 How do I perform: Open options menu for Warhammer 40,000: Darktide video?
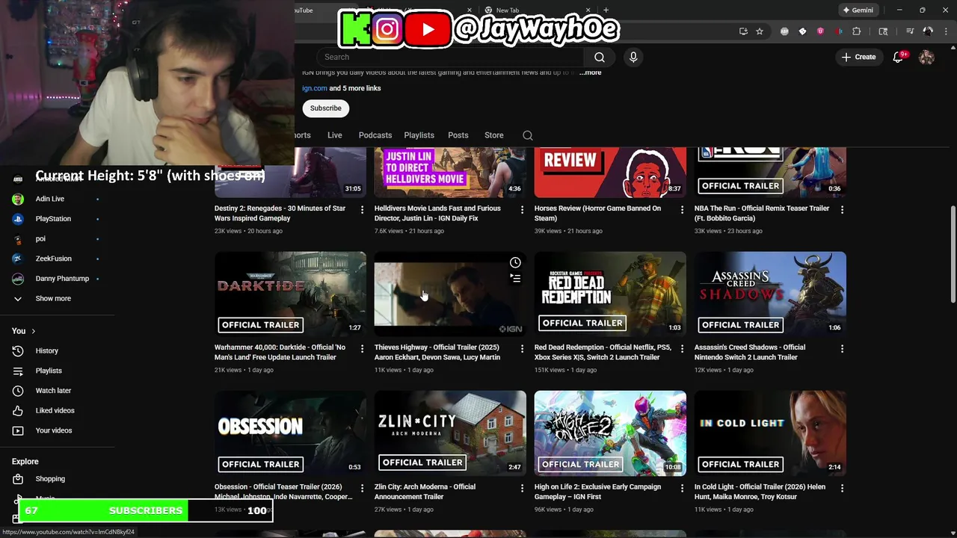[x=362, y=349]
